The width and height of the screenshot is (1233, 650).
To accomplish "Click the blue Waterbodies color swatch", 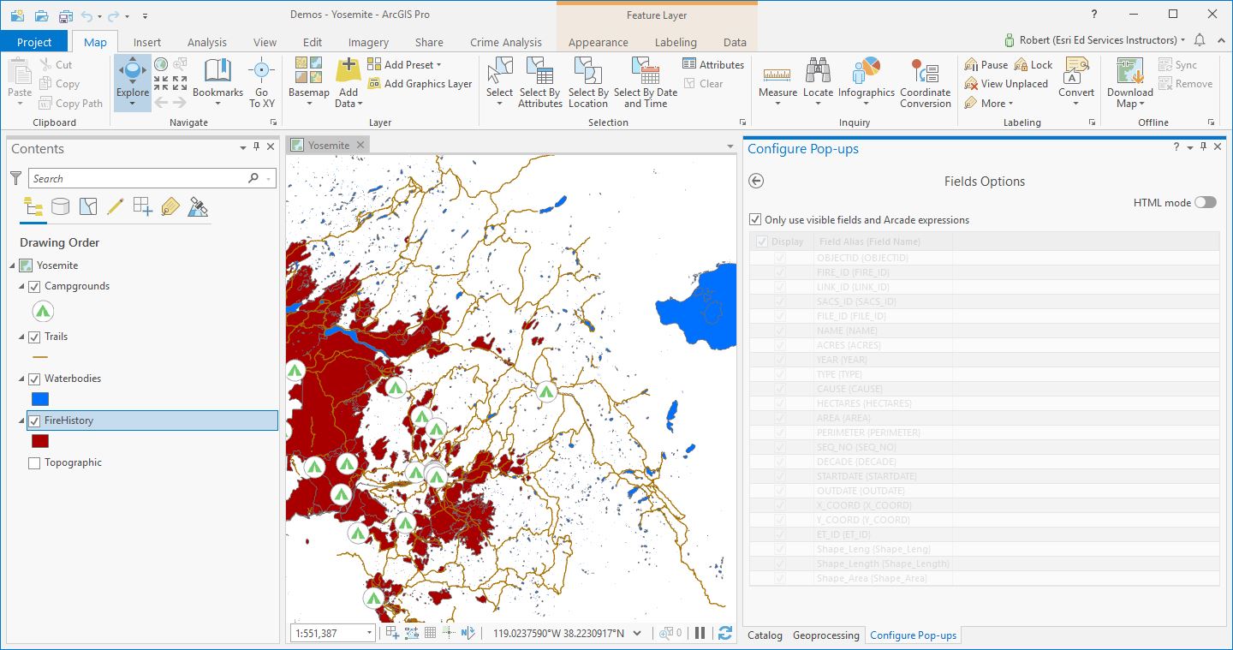I will tap(39, 398).
